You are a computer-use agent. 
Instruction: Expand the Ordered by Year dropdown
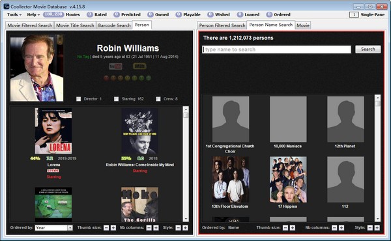coord(70,228)
